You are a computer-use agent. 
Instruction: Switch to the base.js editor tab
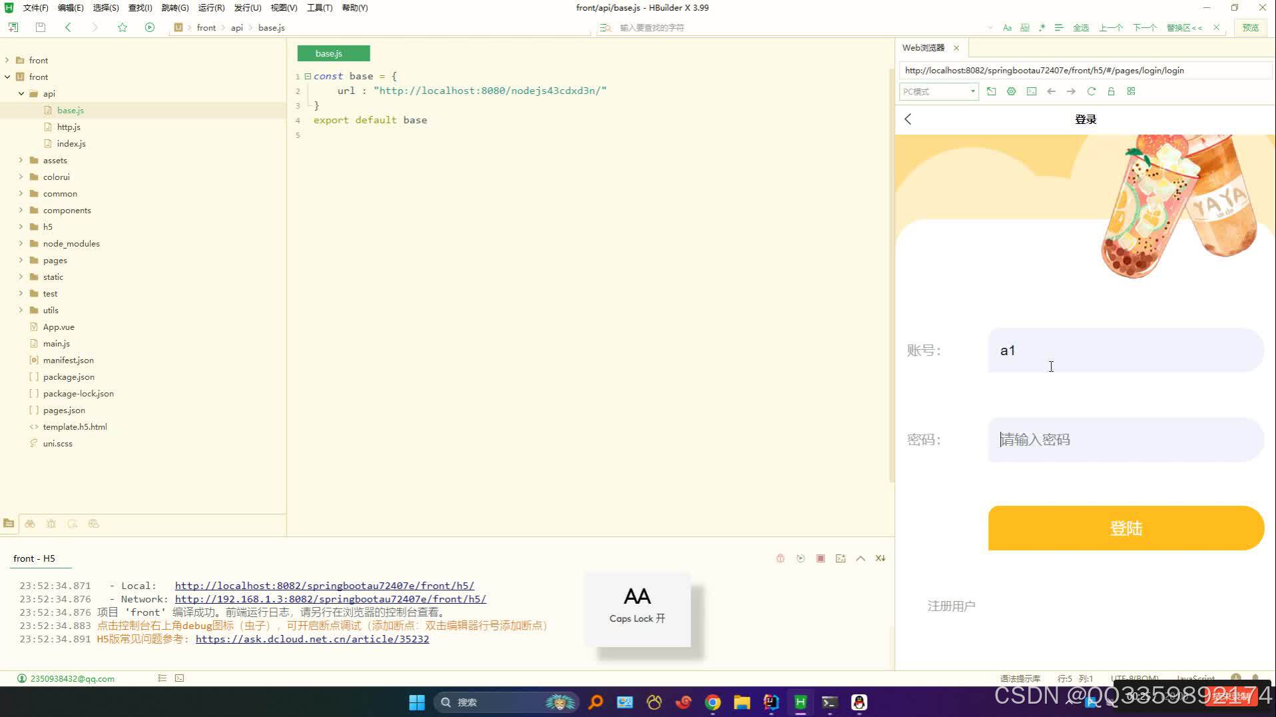point(333,53)
